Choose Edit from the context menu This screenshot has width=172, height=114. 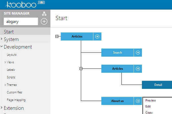tap(148, 106)
